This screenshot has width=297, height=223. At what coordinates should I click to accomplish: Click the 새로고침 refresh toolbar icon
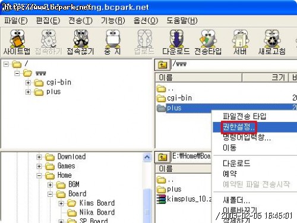pyautogui.click(x=272, y=42)
